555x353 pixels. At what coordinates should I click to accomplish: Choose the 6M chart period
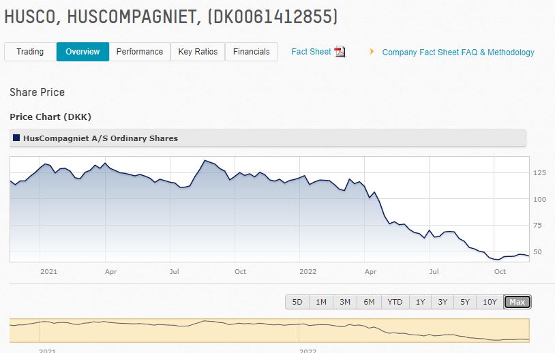(x=369, y=302)
